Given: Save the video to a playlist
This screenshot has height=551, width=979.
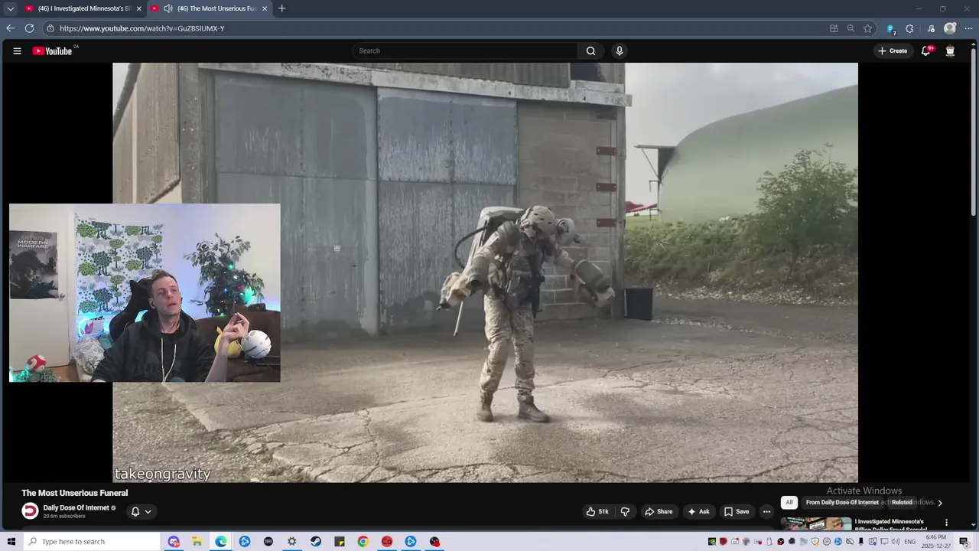Looking at the screenshot, I should (x=737, y=511).
